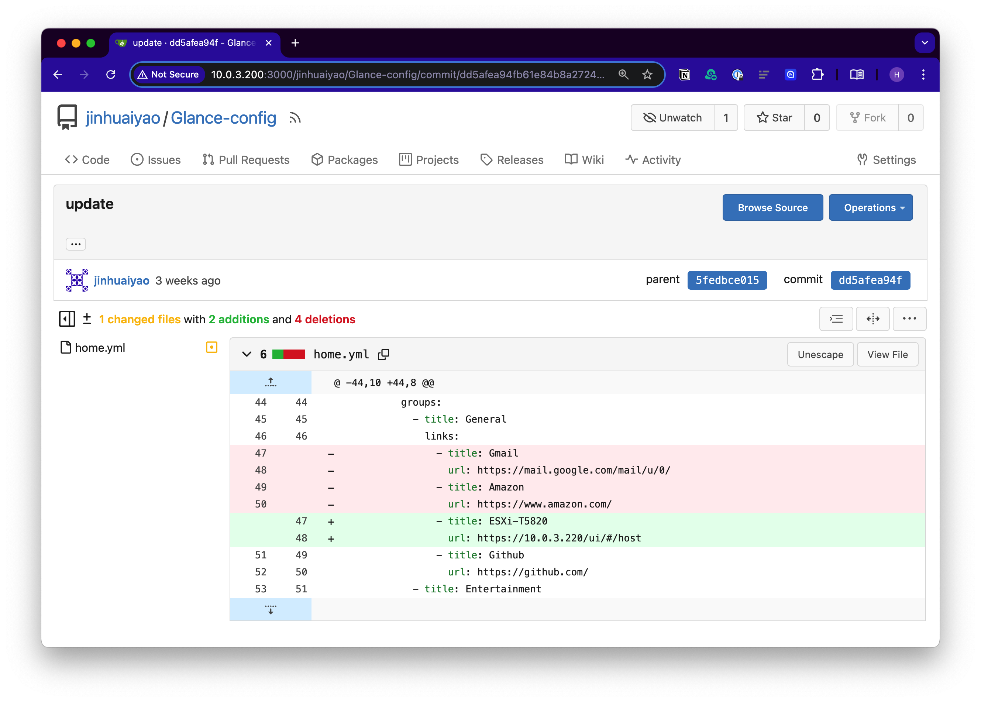Open diff options three-dot menu
This screenshot has height=702, width=981.
909,319
